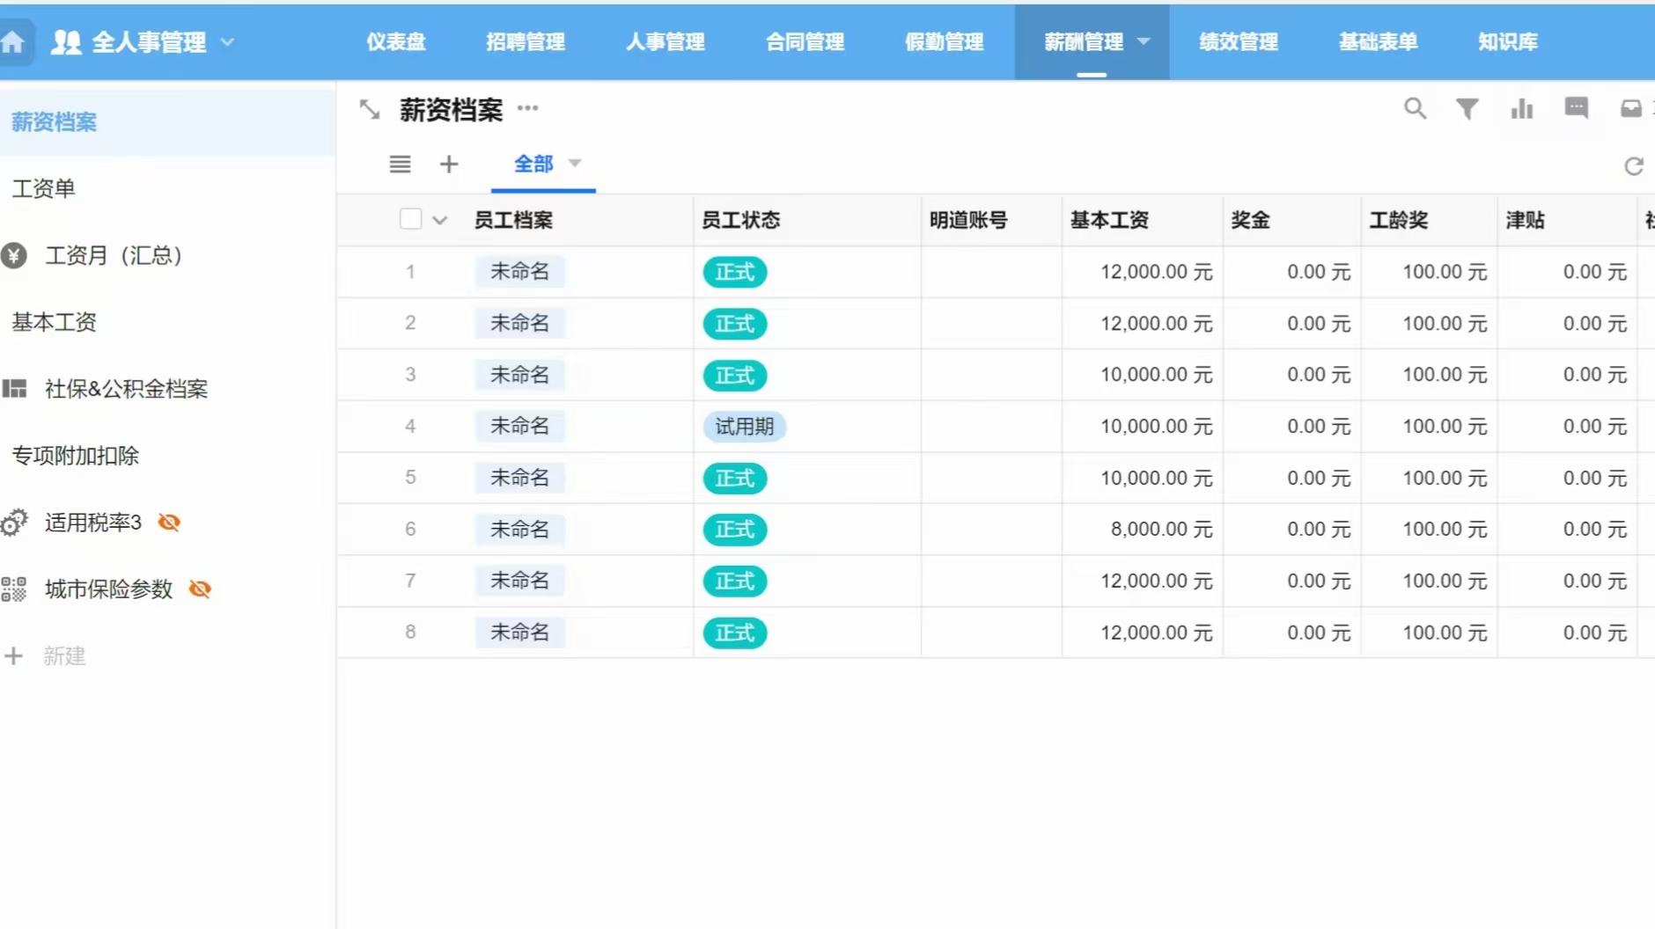Expand the 全人事管理 app dropdown
This screenshot has height=929, width=1655.
click(227, 41)
